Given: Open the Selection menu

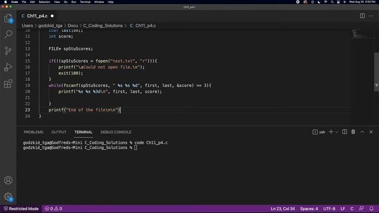Looking at the screenshot, I should coord(44,2).
